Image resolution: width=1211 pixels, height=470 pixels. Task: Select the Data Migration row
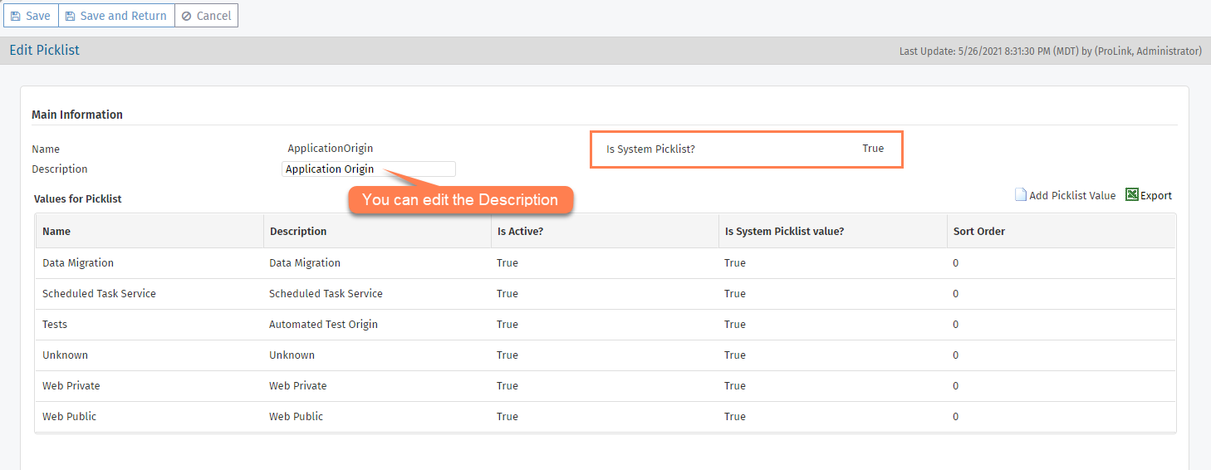pyautogui.click(x=78, y=263)
